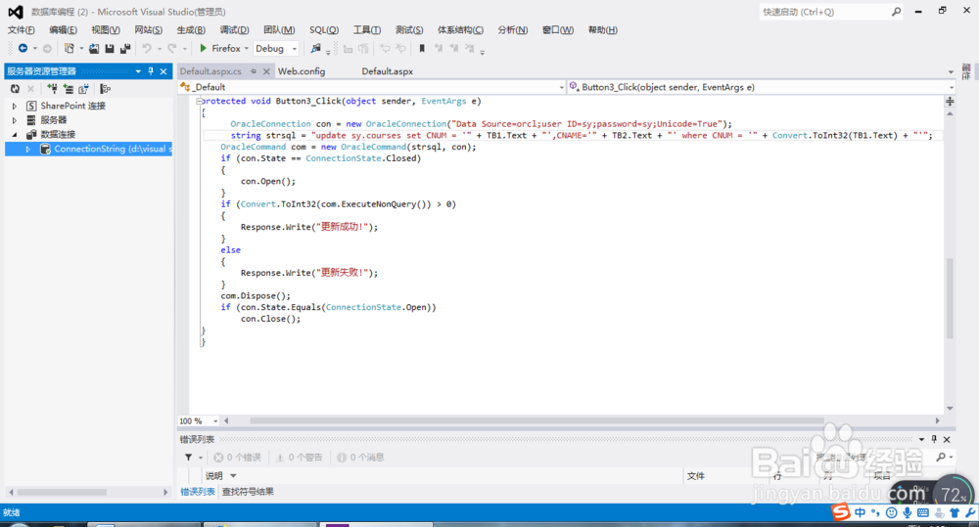Click the Add SharePoint Connection icon
The width and height of the screenshot is (979, 527).
pos(83,89)
